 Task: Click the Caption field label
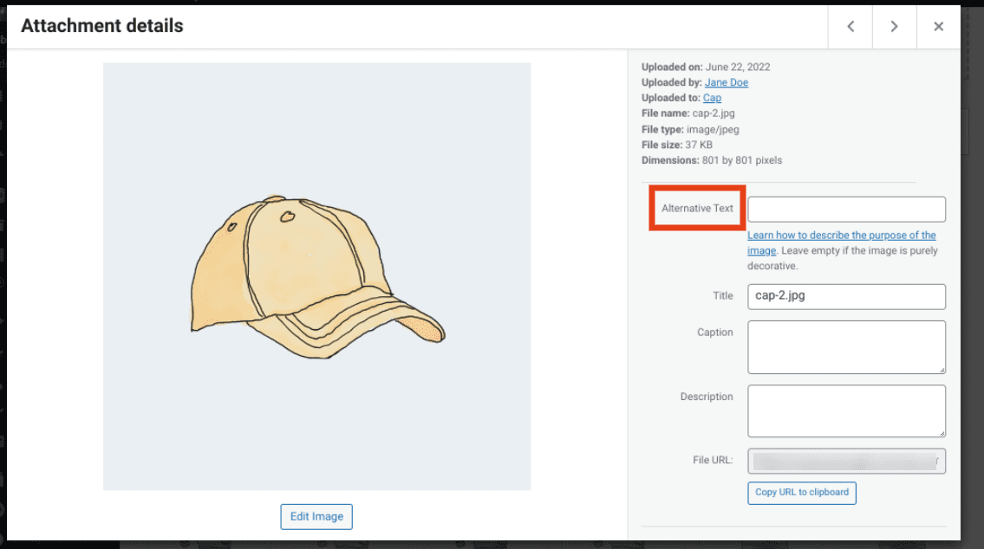point(715,332)
